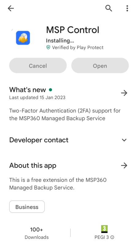Tap the MSP Control app icon
The image size is (138, 246).
[x=23, y=38]
